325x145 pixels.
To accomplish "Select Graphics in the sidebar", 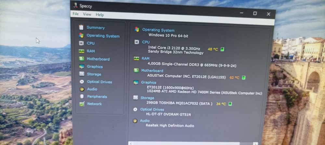I will pos(95,66).
